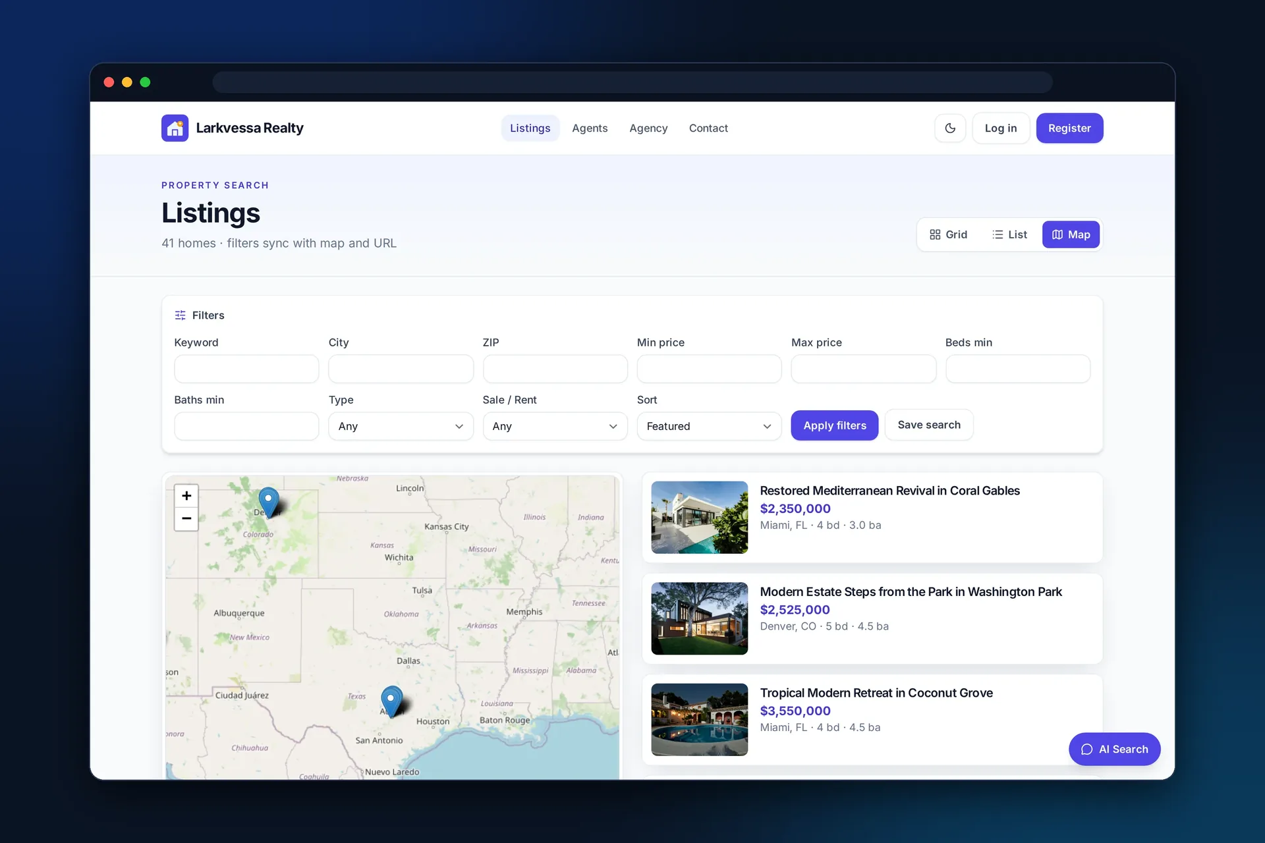Focus the Max price input field
Image resolution: width=1265 pixels, height=843 pixels.
863,369
